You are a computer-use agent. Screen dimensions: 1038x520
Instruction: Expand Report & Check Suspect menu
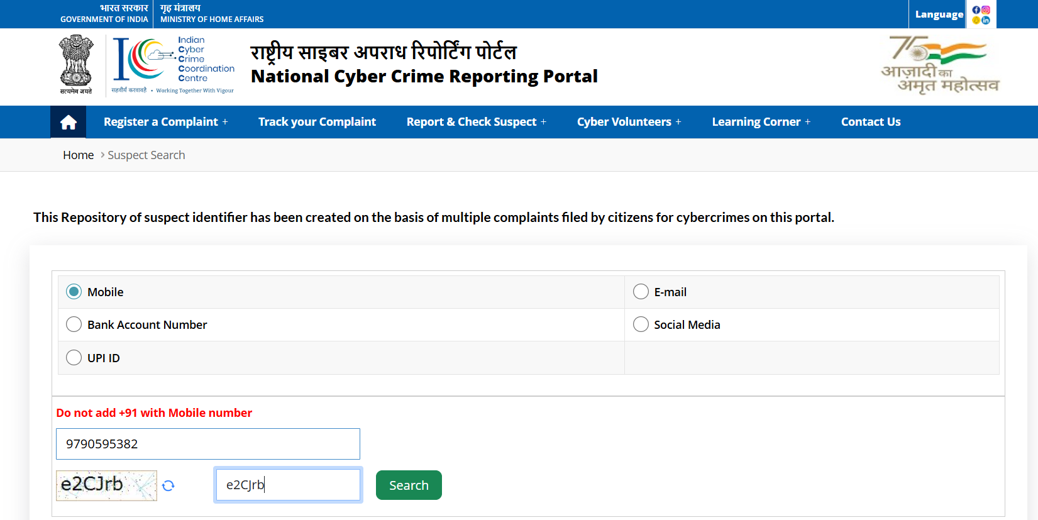click(x=476, y=122)
